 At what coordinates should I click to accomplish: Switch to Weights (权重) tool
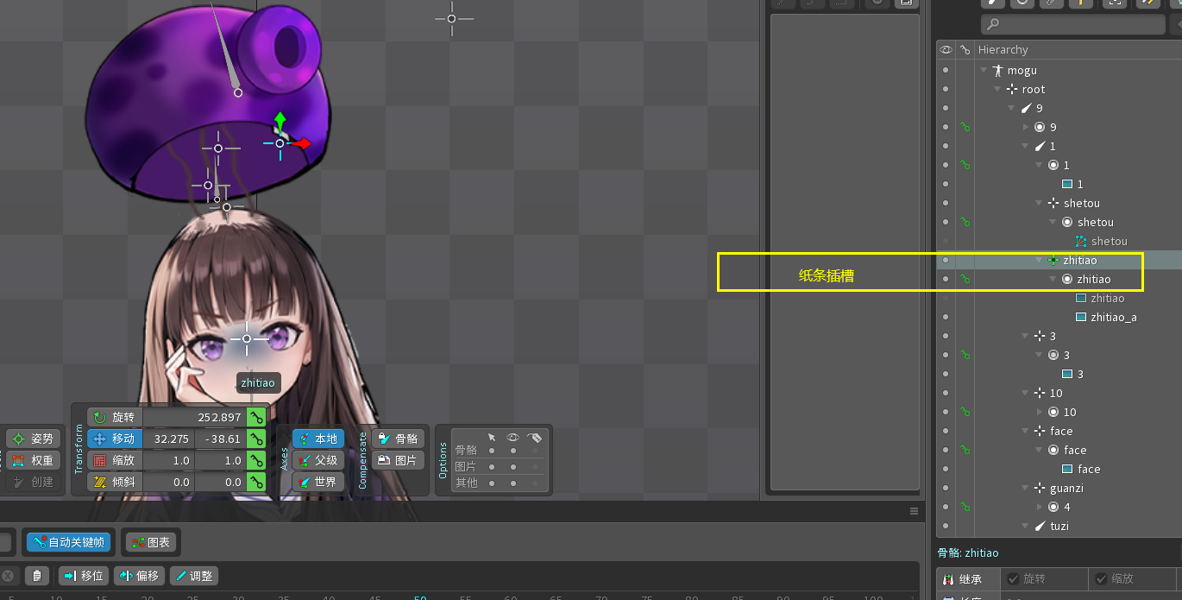point(34,460)
